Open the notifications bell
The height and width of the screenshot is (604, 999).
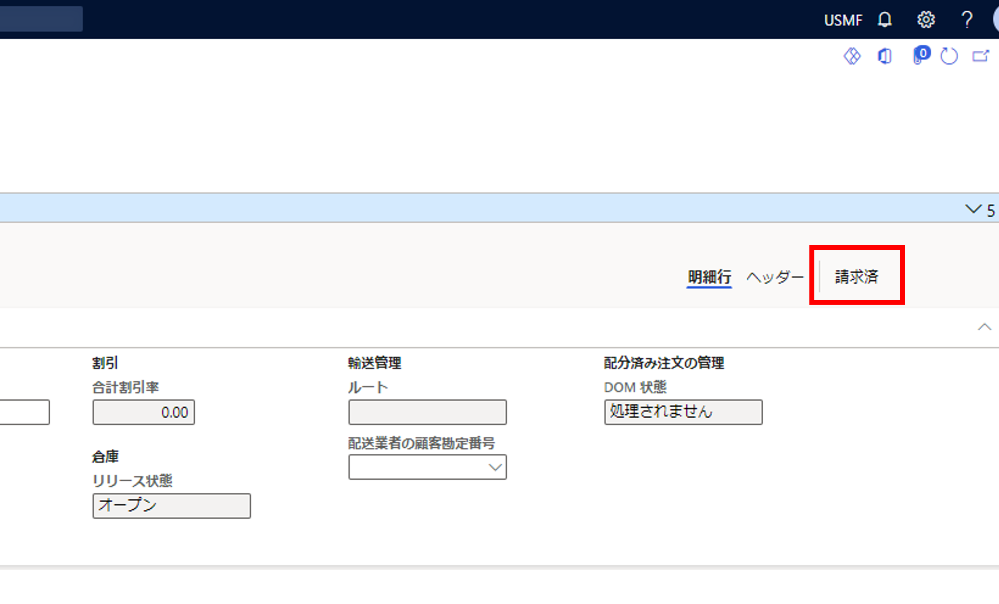point(885,19)
